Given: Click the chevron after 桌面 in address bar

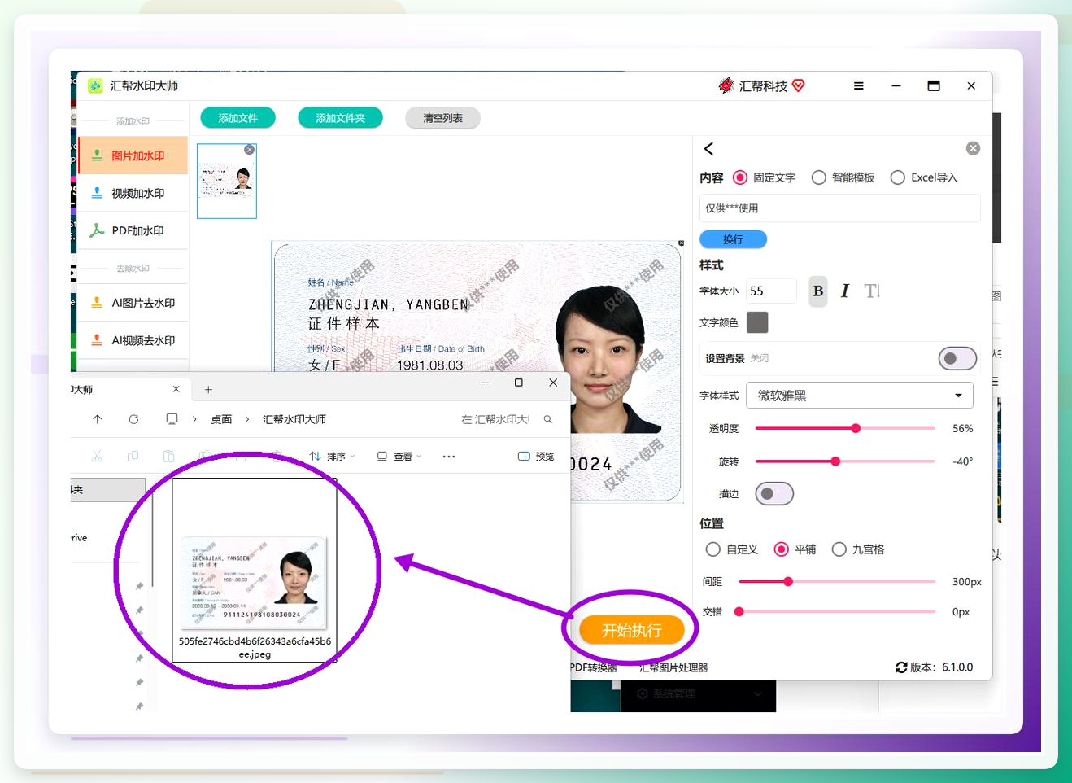Looking at the screenshot, I should pyautogui.click(x=247, y=419).
